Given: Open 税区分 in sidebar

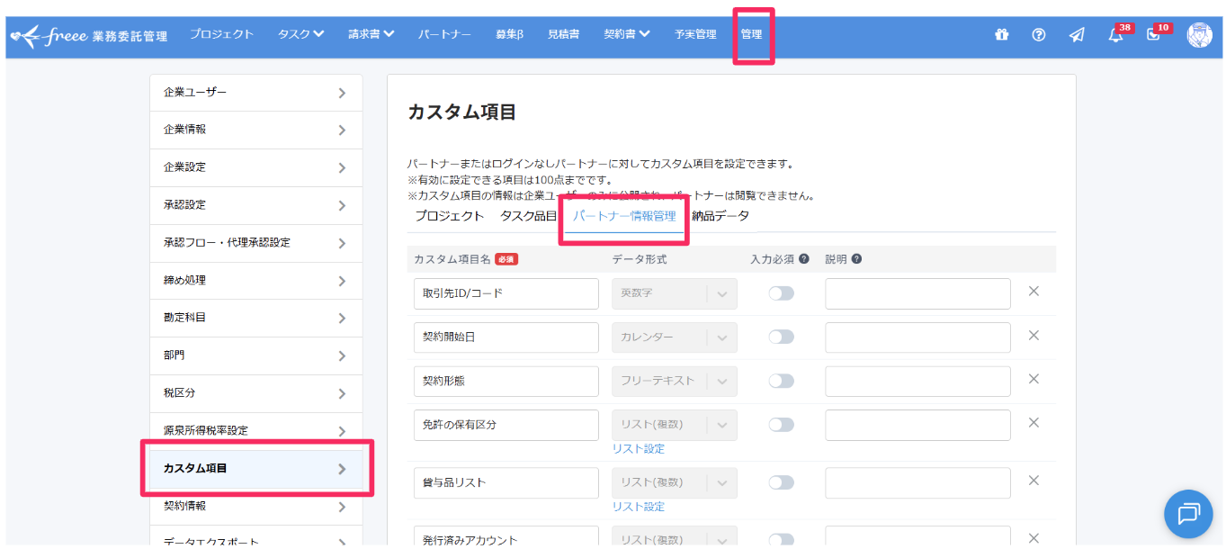Looking at the screenshot, I should pyautogui.click(x=256, y=393).
